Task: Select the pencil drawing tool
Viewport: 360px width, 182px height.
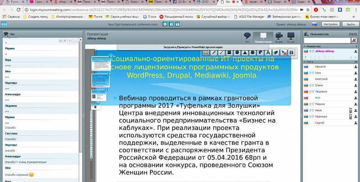Action: (213, 52)
